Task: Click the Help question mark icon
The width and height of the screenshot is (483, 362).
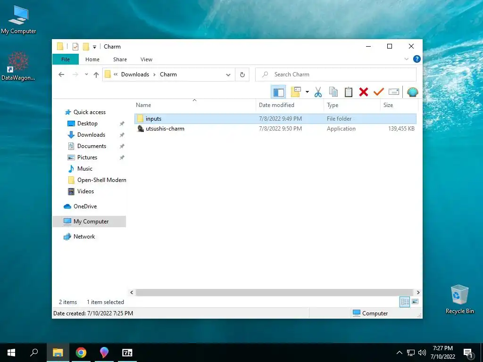Action: click(x=417, y=59)
